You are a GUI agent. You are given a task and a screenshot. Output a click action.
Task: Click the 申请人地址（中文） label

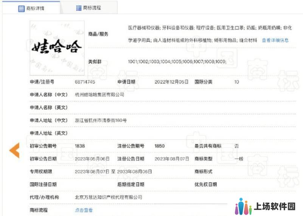[49, 120]
